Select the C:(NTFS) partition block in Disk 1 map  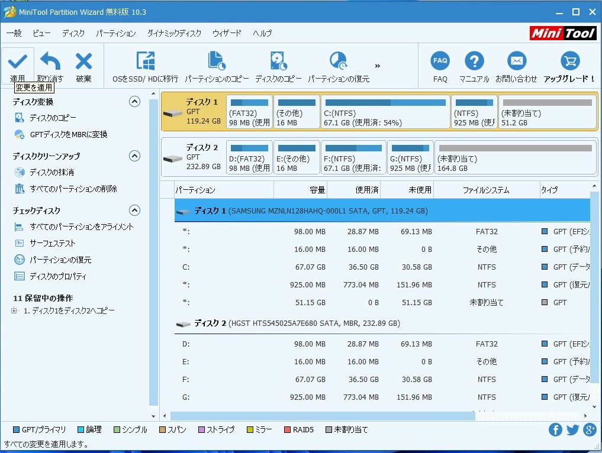(385, 112)
